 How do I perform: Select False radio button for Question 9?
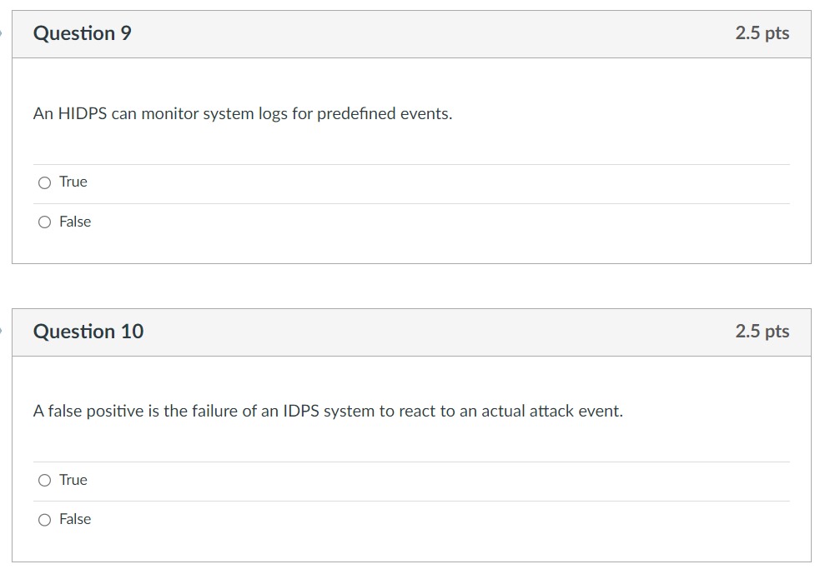44,222
